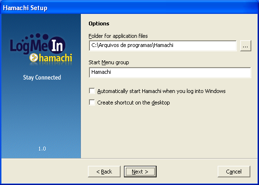Click the 'Automatically start Hamachi' label text

161,91
